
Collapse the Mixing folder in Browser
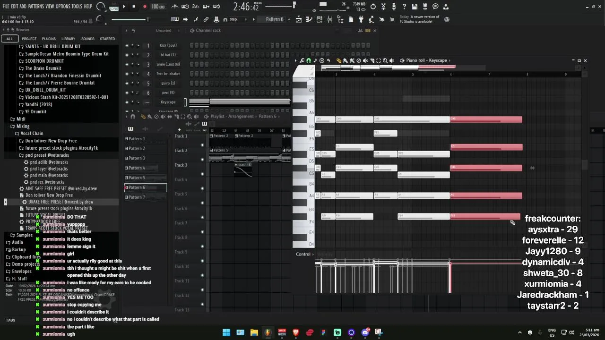pos(23,126)
